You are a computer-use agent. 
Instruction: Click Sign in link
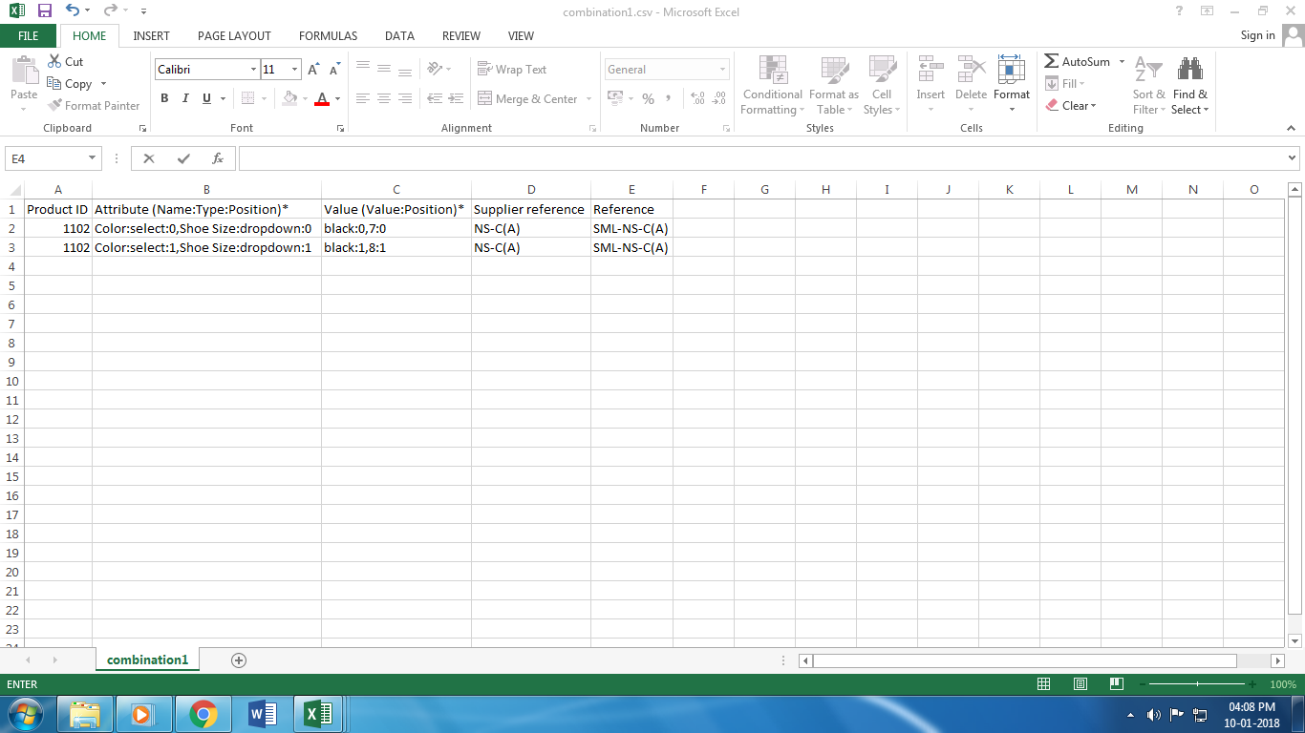tap(1257, 35)
